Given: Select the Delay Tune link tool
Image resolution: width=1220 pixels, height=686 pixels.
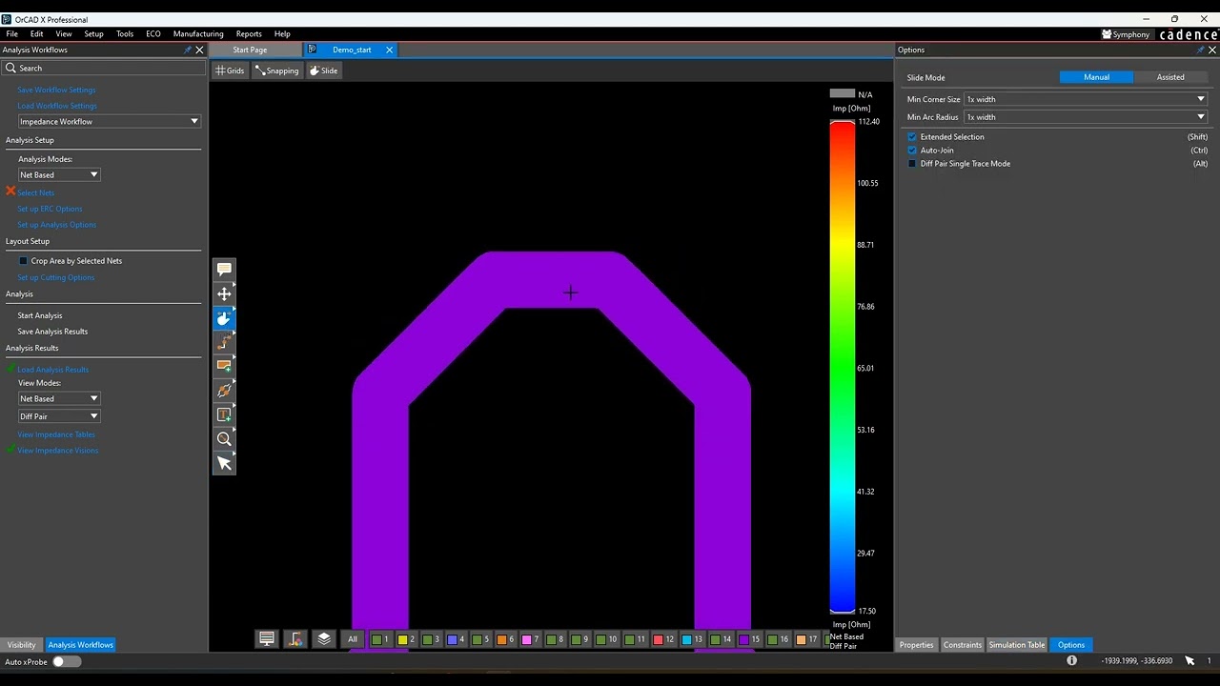Looking at the screenshot, I should click(x=224, y=391).
